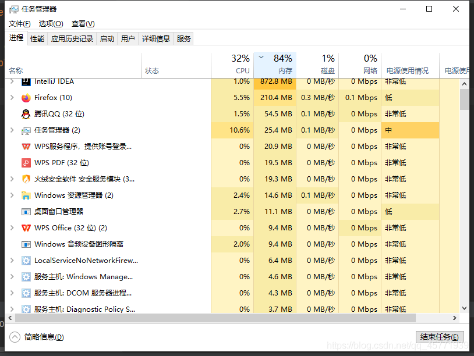This screenshot has height=356, width=474.
Task: Click the WPS PDF process icon
Action: tap(26, 163)
